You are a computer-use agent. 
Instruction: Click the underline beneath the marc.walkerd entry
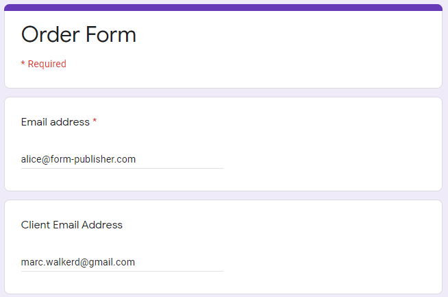pyautogui.click(x=122, y=271)
